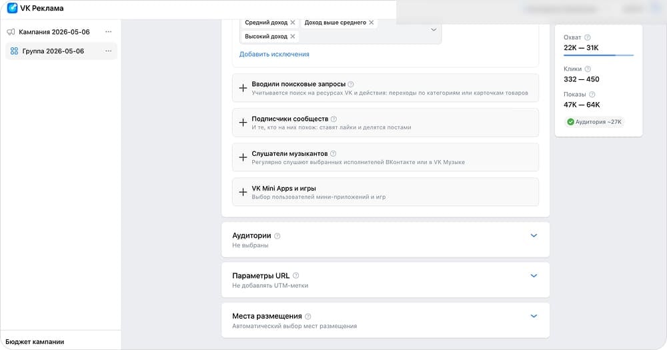The width and height of the screenshot is (667, 350).
Task: Show the help icon next to Места размещения
Action: [x=308, y=317]
